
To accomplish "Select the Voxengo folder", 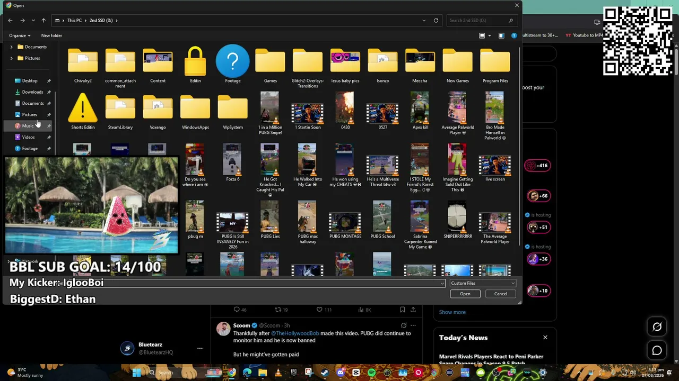I will point(158,112).
